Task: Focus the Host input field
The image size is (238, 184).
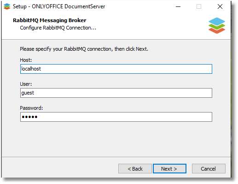Action: [x=116, y=69]
